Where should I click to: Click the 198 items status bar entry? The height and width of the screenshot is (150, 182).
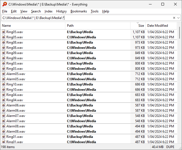(8, 147)
